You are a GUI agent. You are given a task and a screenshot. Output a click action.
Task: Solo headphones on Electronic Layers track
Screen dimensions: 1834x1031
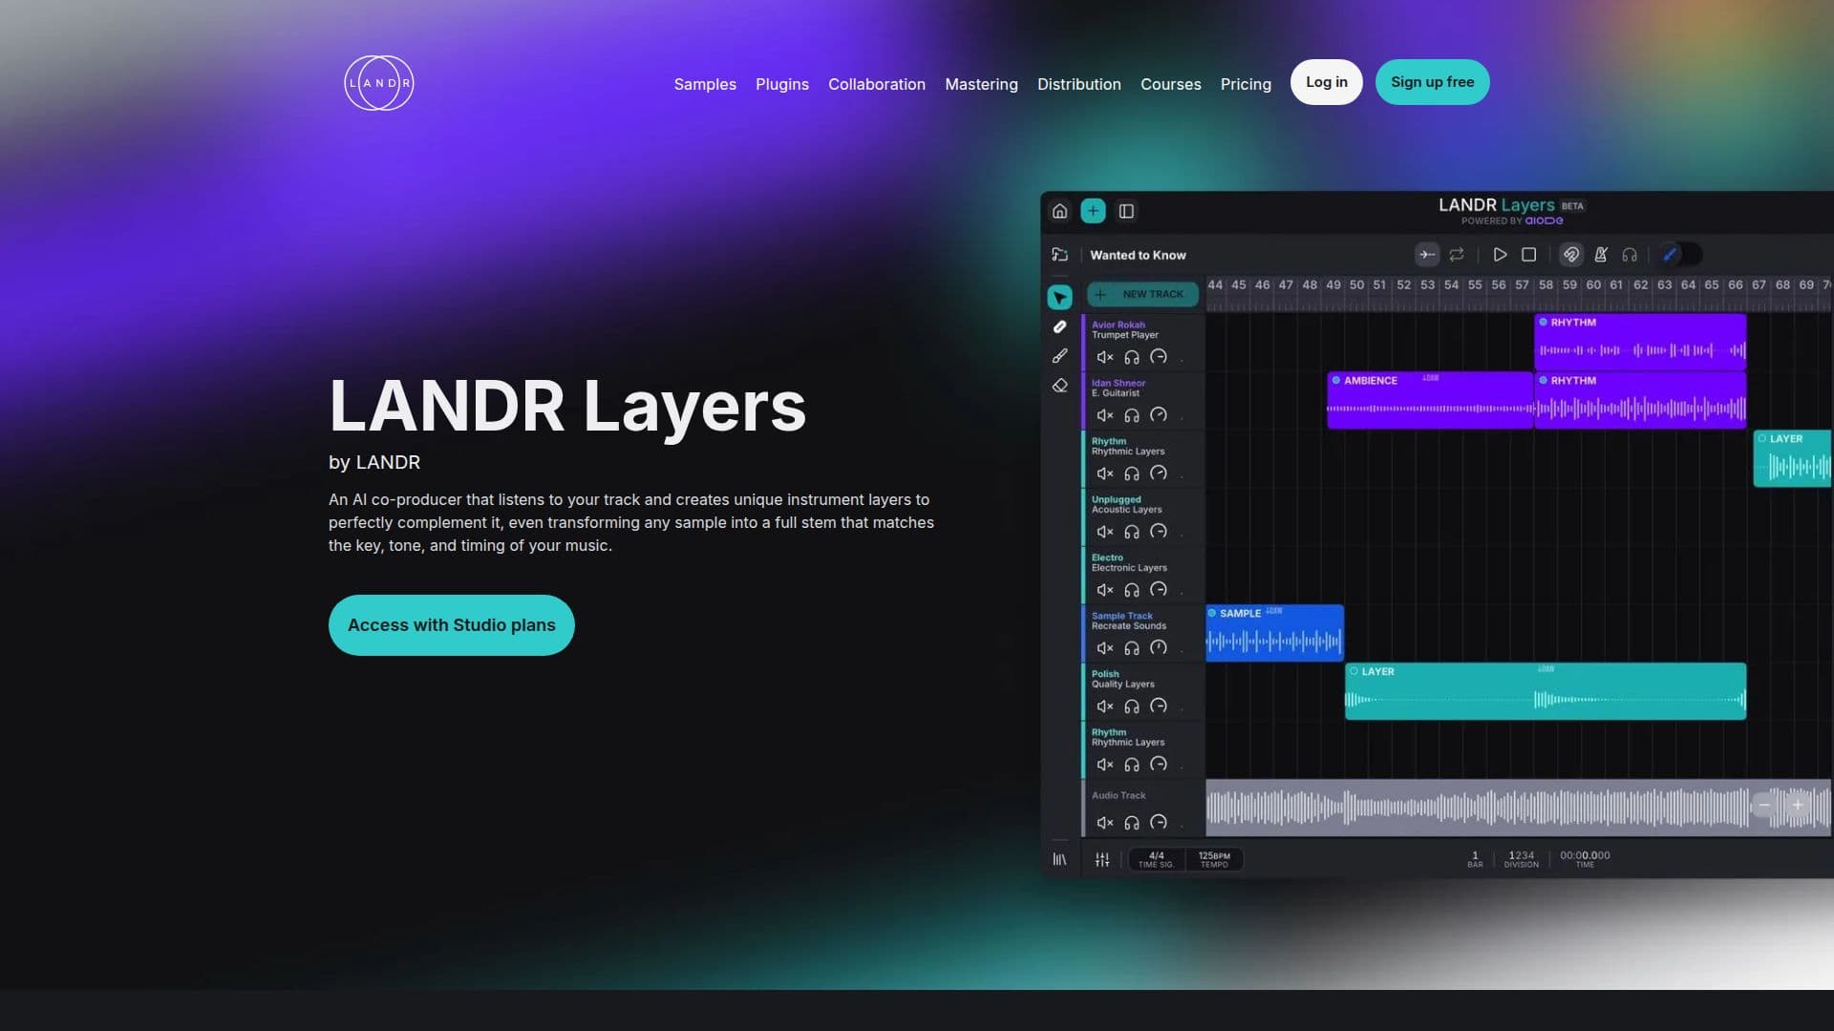[x=1132, y=590]
